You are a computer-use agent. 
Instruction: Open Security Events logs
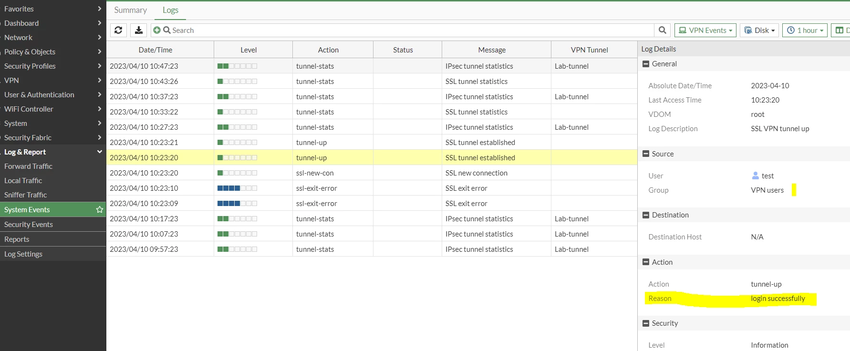click(53, 224)
